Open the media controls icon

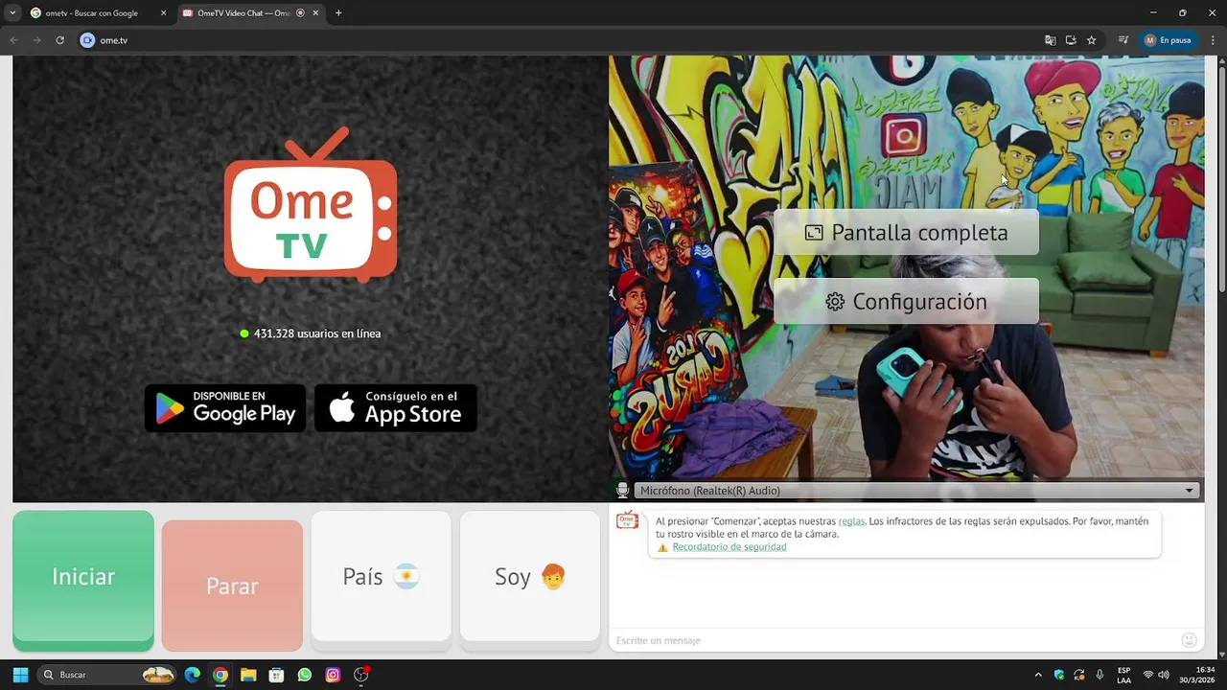[x=1123, y=40]
